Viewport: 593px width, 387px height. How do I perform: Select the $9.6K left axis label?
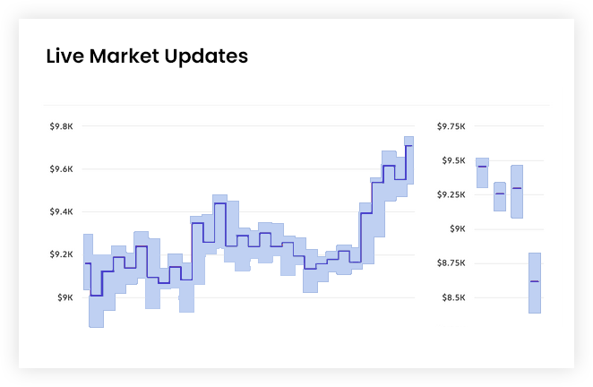(62, 169)
